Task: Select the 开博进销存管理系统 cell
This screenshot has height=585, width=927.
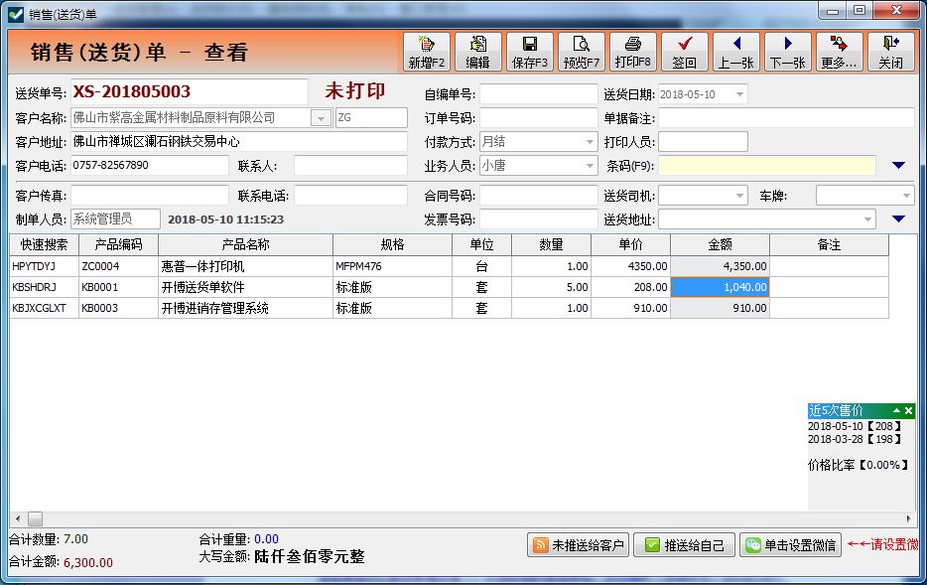Action: click(x=245, y=308)
